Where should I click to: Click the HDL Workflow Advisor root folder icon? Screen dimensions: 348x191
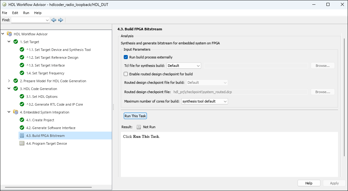pos(9,34)
